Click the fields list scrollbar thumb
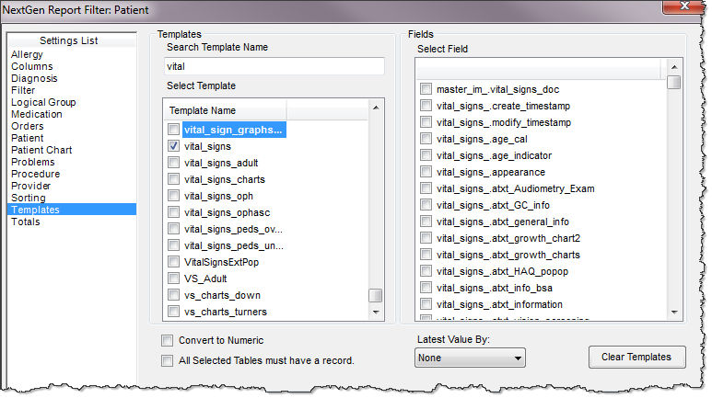The height and width of the screenshot is (398, 712). coord(674,83)
